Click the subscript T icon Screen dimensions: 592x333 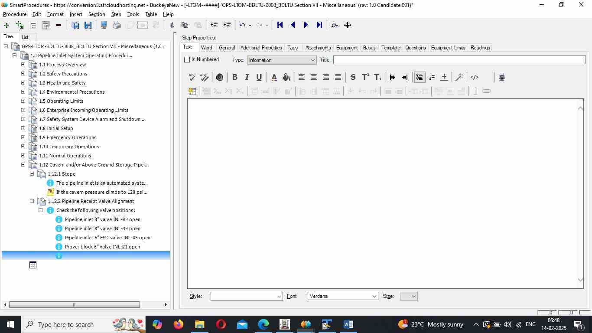(x=378, y=77)
